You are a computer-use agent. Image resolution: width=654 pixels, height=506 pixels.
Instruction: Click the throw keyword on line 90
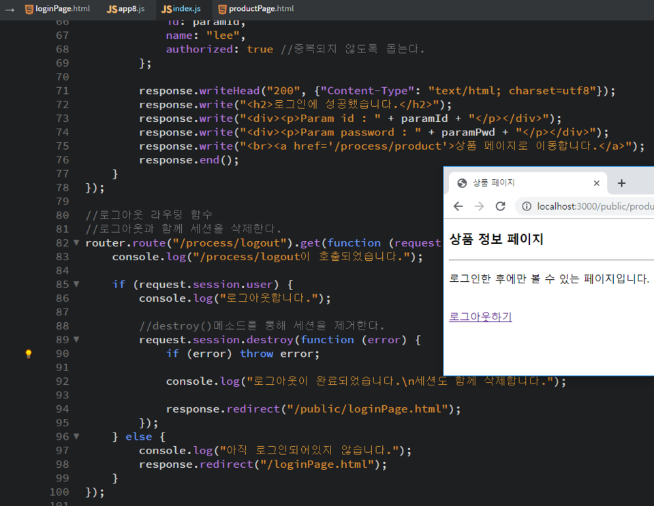tap(257, 354)
